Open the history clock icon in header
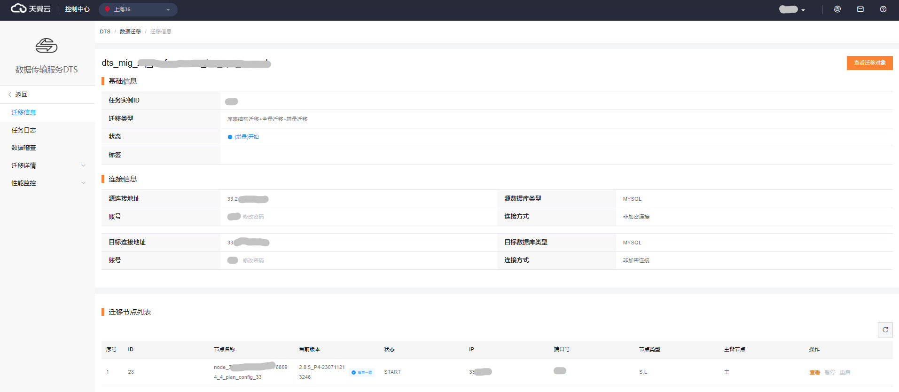This screenshot has height=392, width=899. [x=837, y=9]
